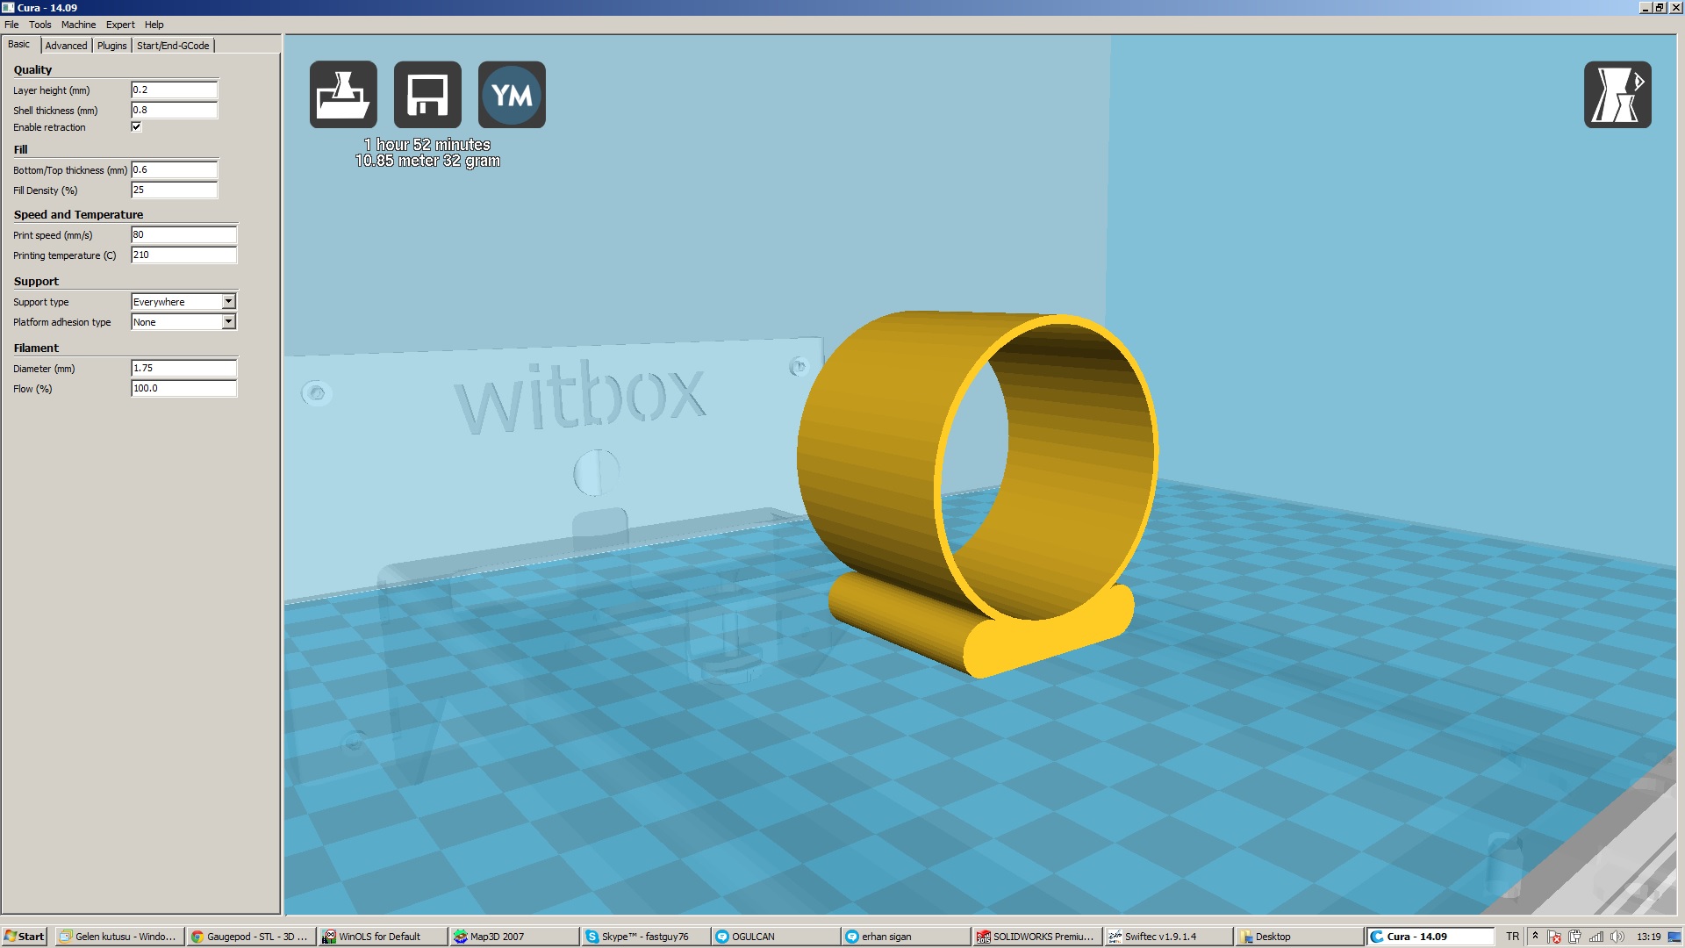Click the TR language indicator in tray
Screen dimensions: 1685x948
coord(1512,937)
